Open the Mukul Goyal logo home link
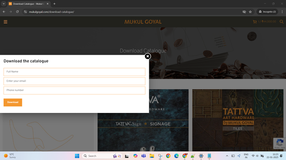The height and width of the screenshot is (160, 286). click(143, 22)
